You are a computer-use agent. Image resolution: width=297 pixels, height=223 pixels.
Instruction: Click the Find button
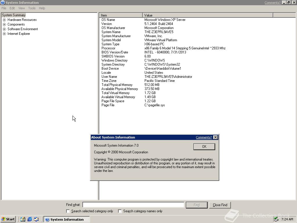197,205
